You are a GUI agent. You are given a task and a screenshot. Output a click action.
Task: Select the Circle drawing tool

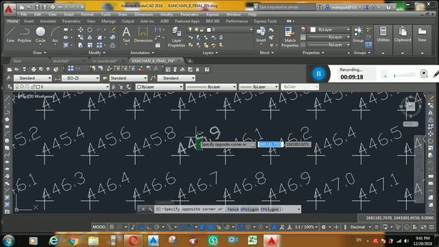pos(40,35)
